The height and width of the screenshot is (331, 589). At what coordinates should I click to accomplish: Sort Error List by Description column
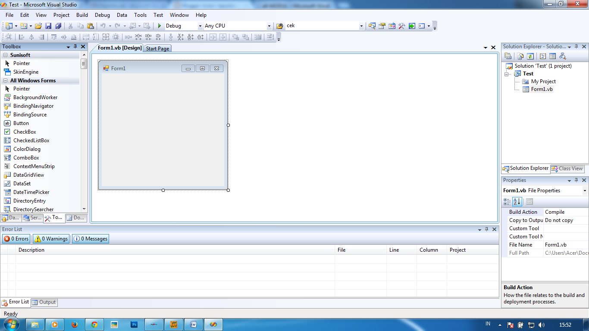tap(175, 250)
